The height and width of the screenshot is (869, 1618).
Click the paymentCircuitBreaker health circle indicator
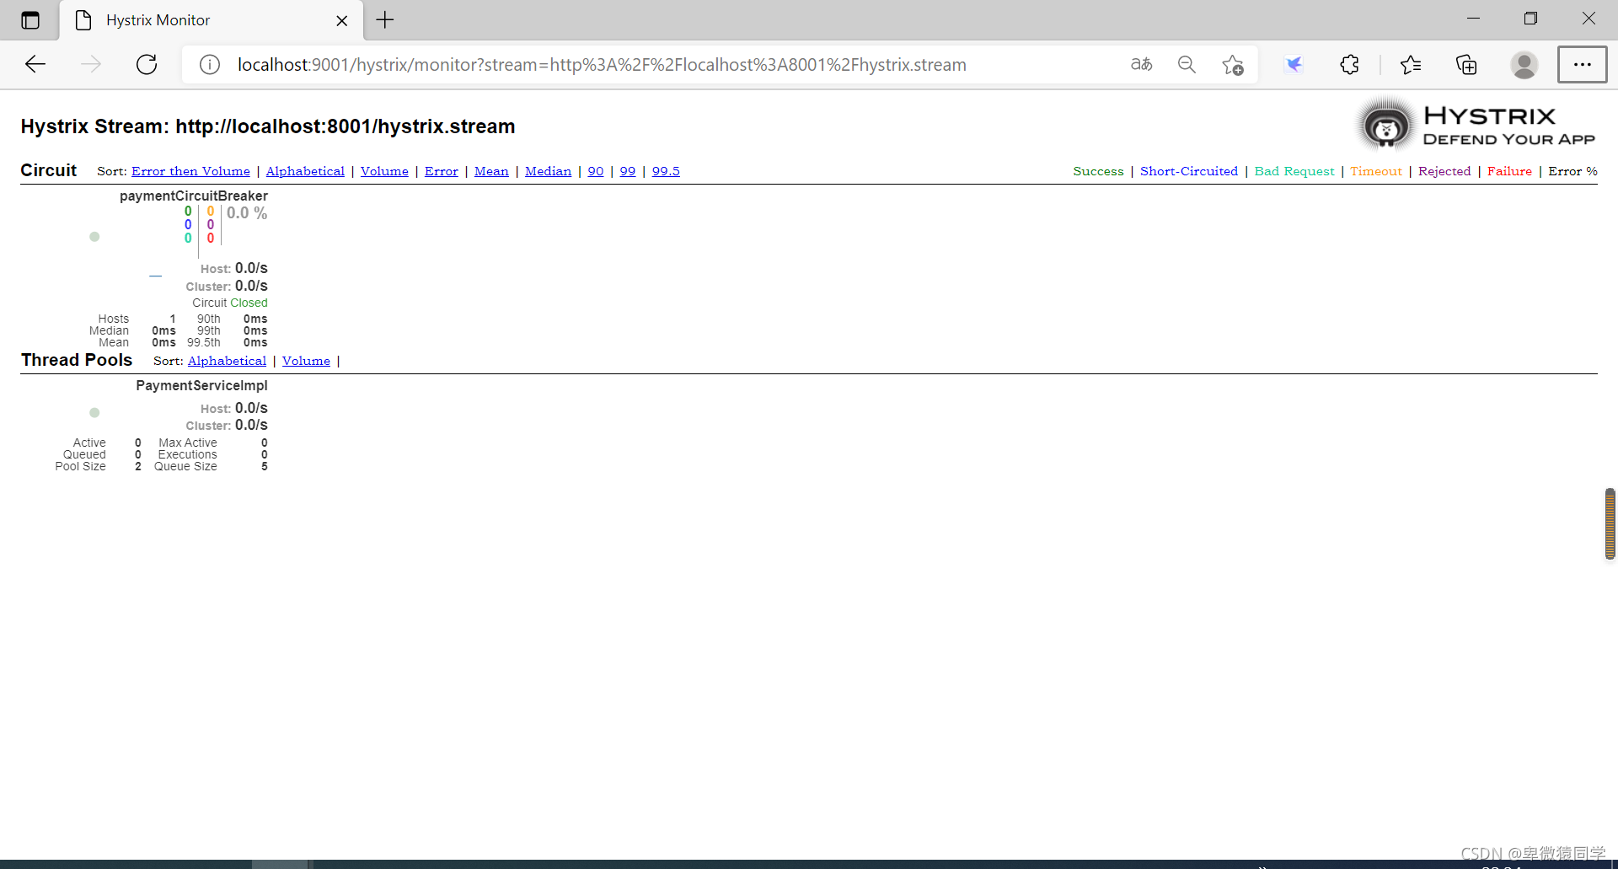click(94, 237)
